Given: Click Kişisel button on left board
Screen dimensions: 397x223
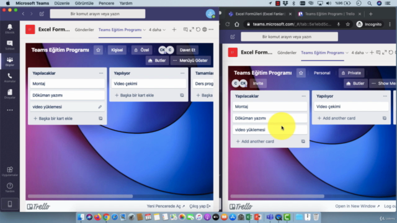Looking at the screenshot, I should point(117,50).
